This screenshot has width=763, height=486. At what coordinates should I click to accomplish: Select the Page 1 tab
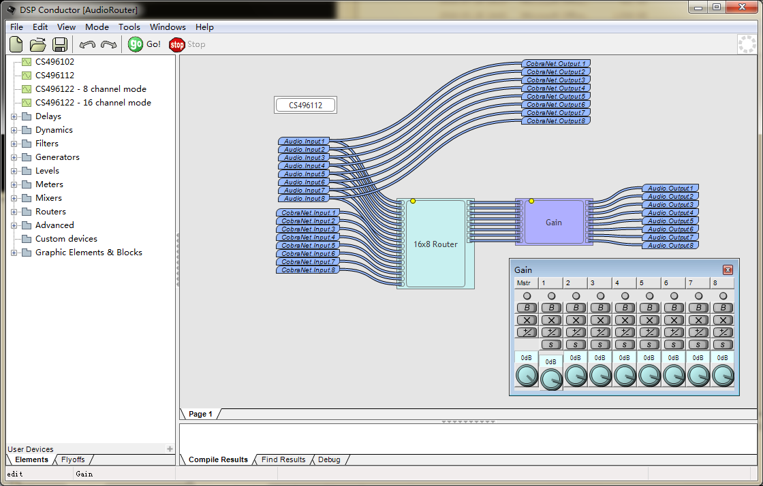coord(200,414)
